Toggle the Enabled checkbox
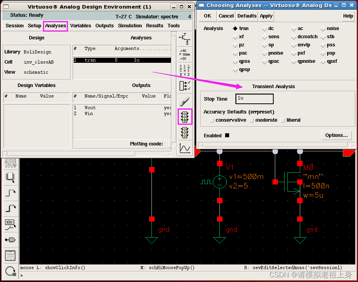Image resolution: width=358 pixels, height=282 pixels. pyautogui.click(x=227, y=135)
